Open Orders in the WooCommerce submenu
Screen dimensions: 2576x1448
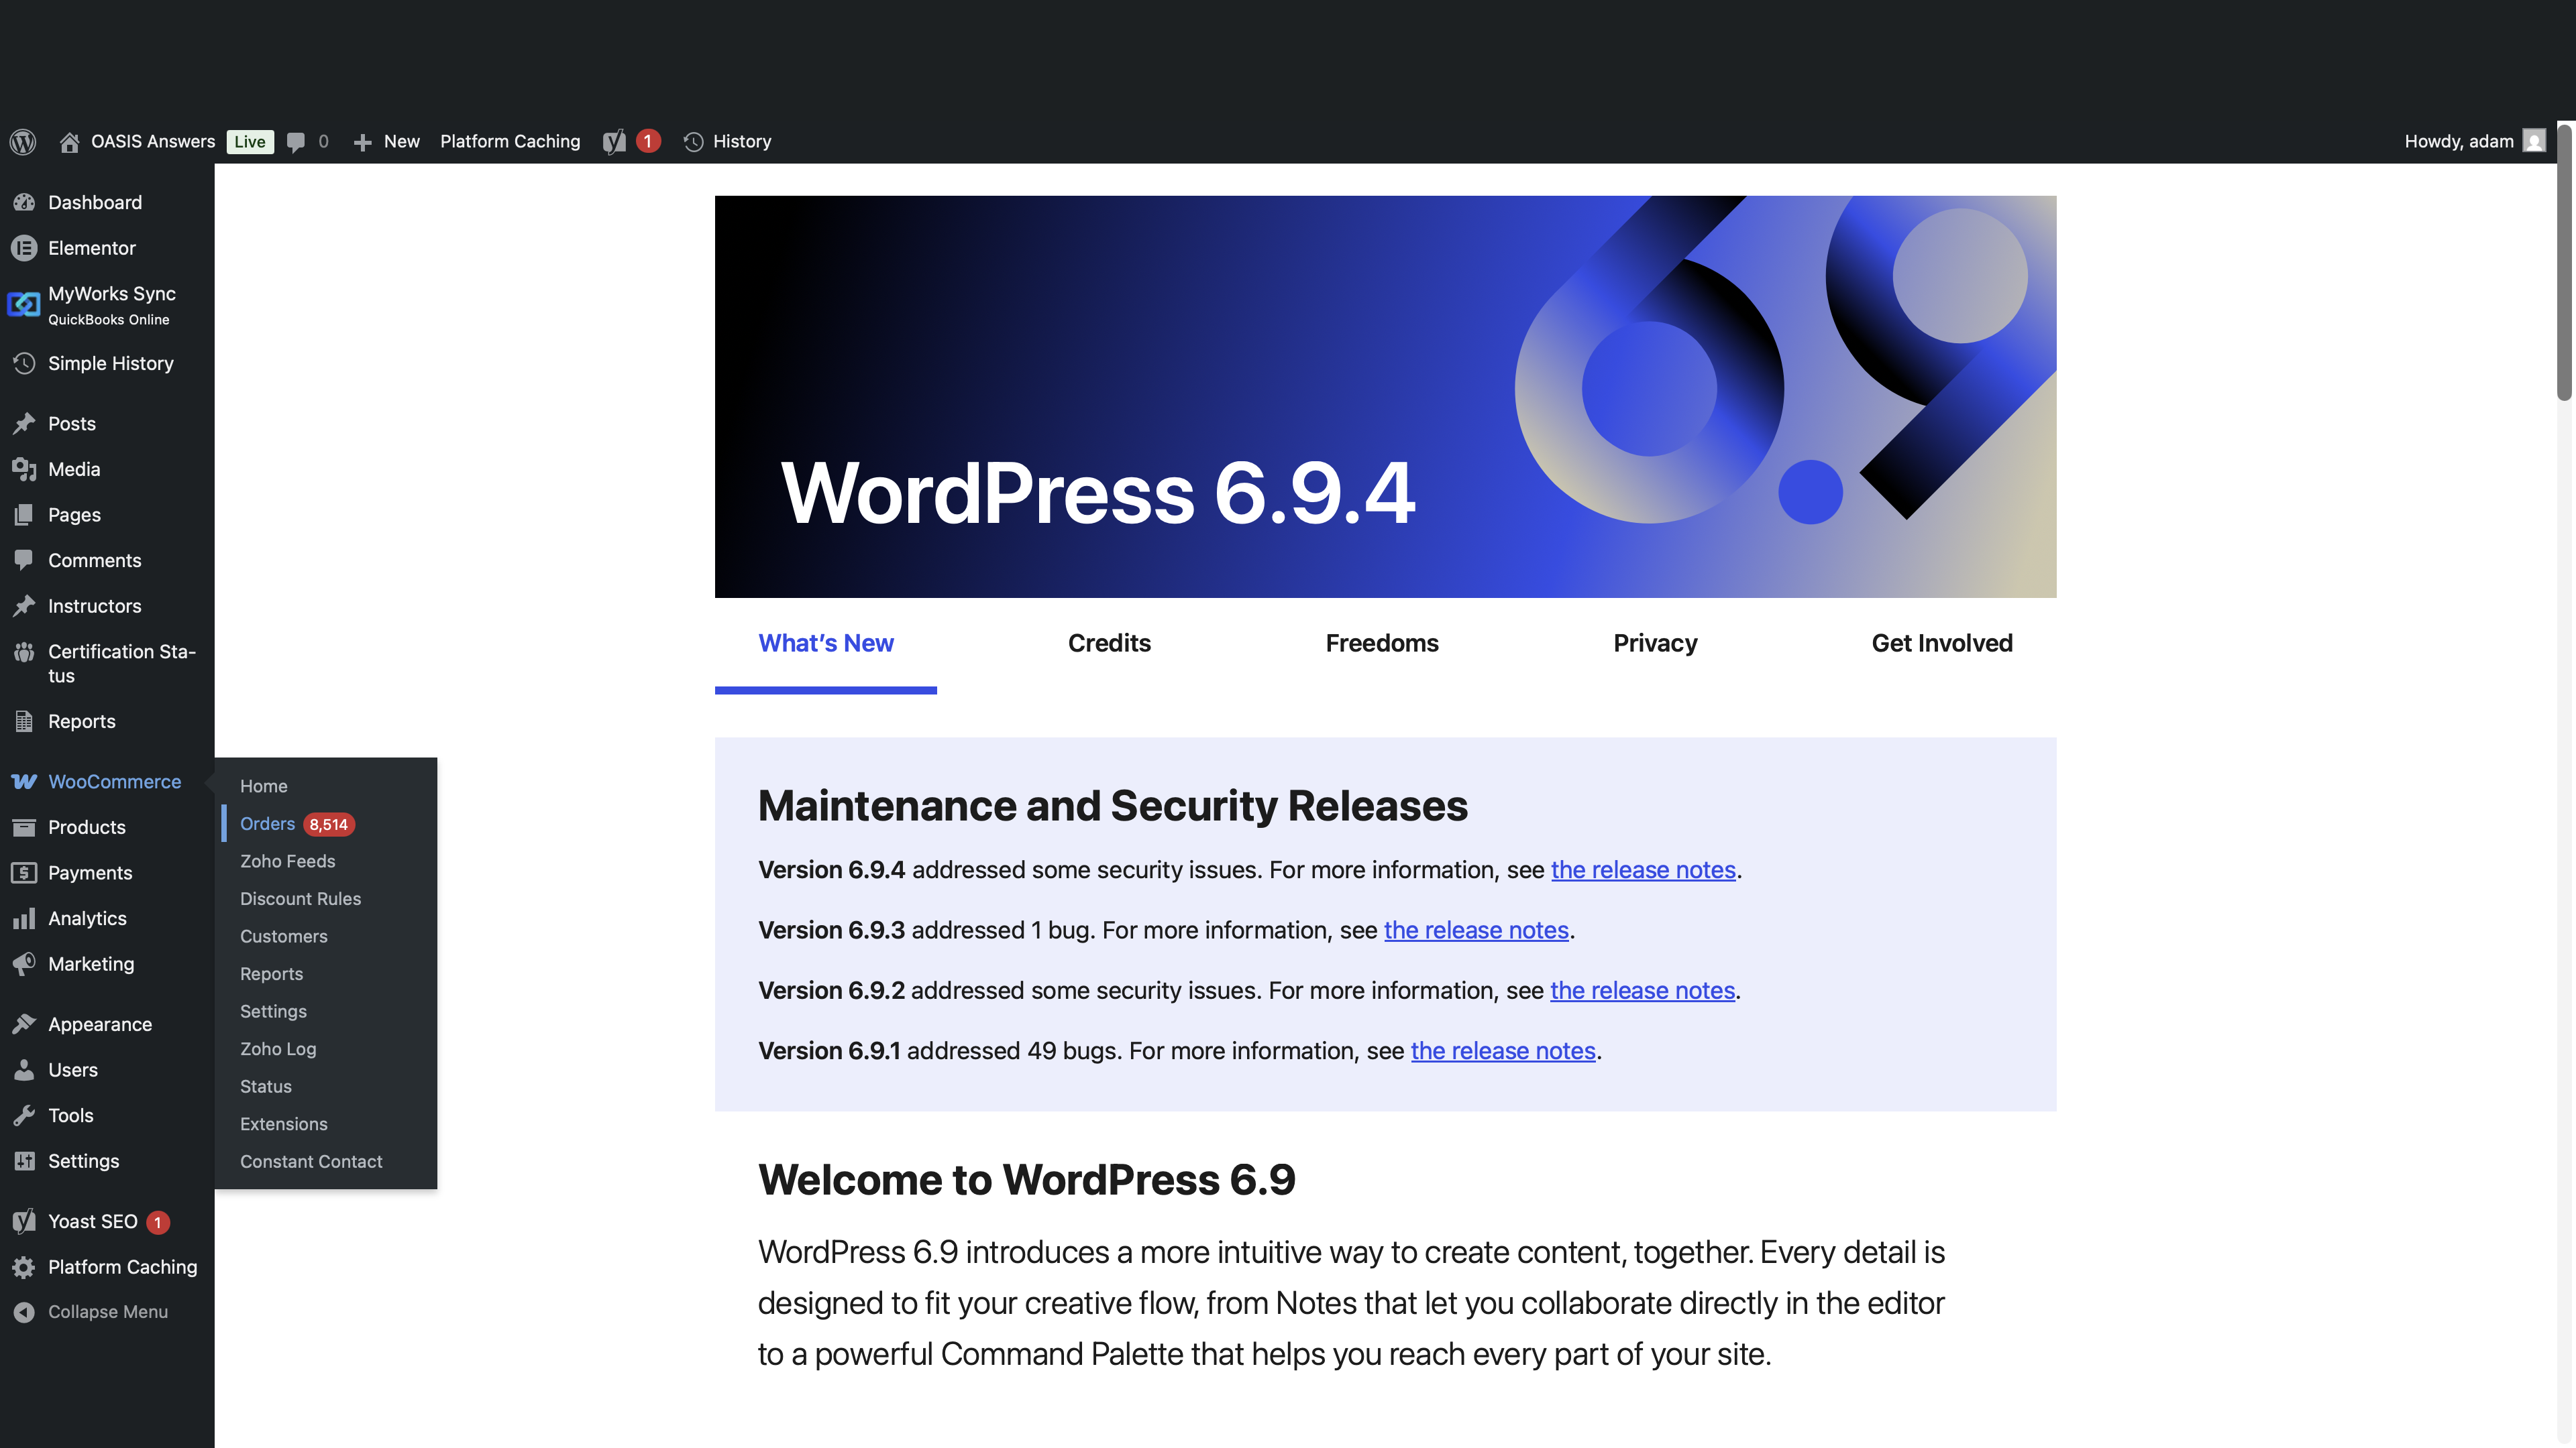point(267,825)
